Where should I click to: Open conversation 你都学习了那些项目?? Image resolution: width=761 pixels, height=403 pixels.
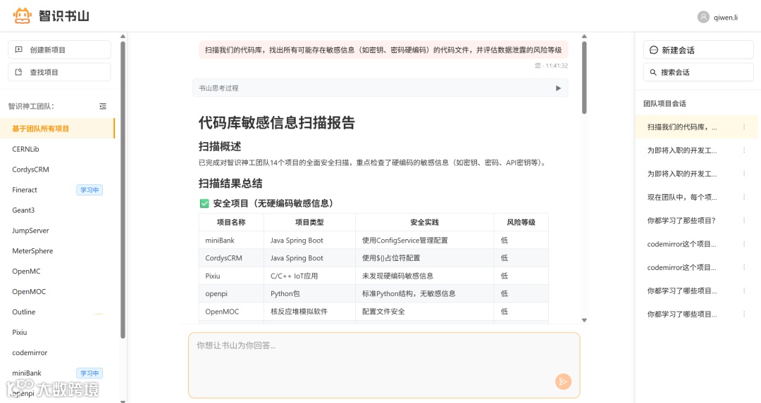pos(696,220)
